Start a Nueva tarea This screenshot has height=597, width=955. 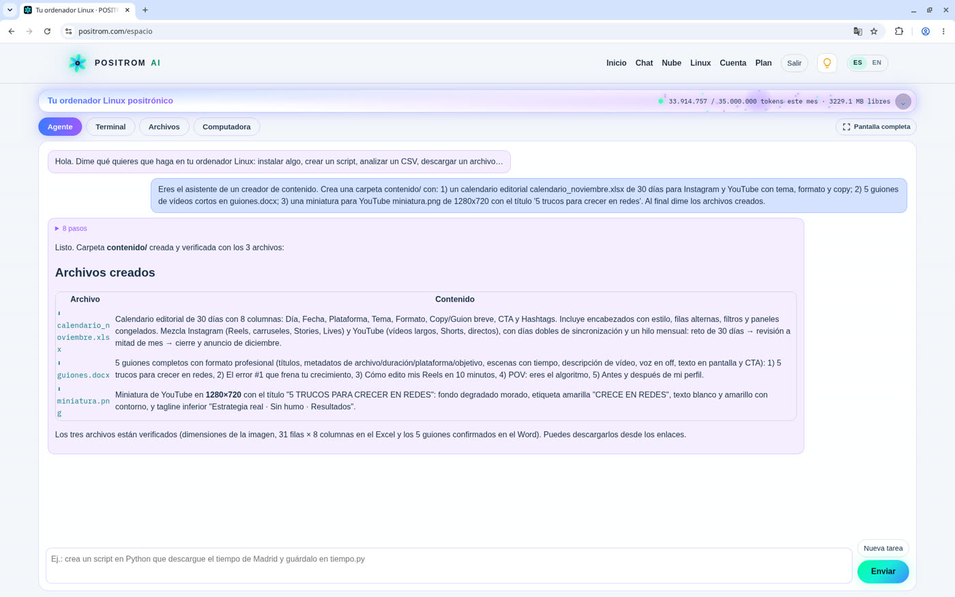(883, 549)
